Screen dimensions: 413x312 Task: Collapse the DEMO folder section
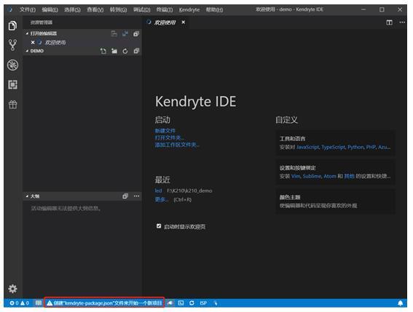pyautogui.click(x=27, y=51)
